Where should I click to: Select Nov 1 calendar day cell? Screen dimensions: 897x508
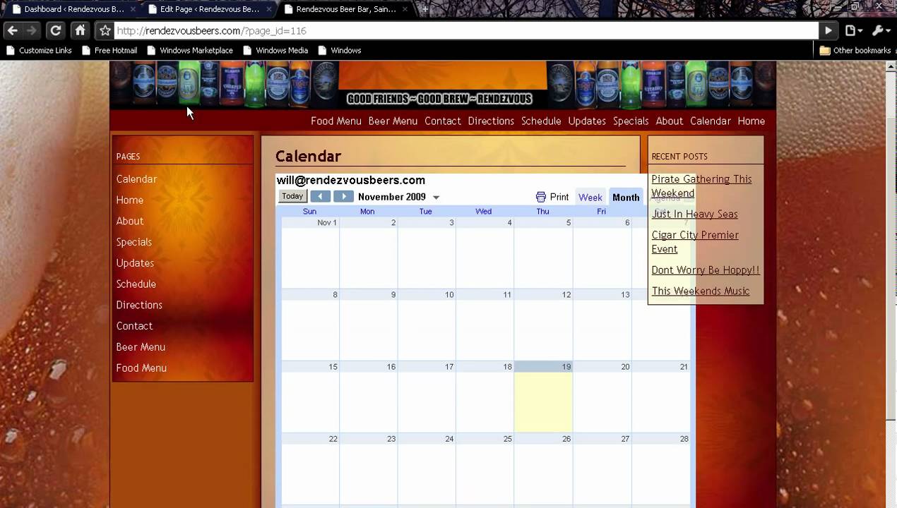[x=310, y=253]
